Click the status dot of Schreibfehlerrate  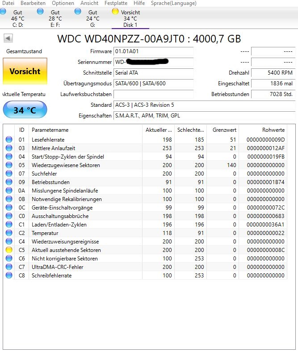pos(9,275)
